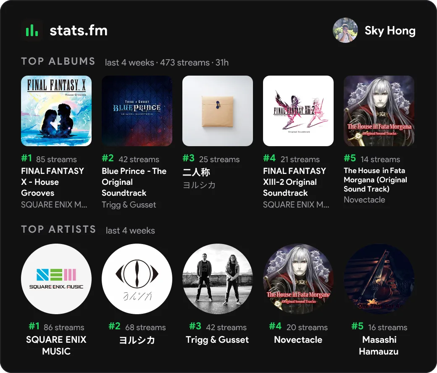The height and width of the screenshot is (373, 437).
Task: Open the Trigg & Gusset artist photo
Action: [218, 279]
